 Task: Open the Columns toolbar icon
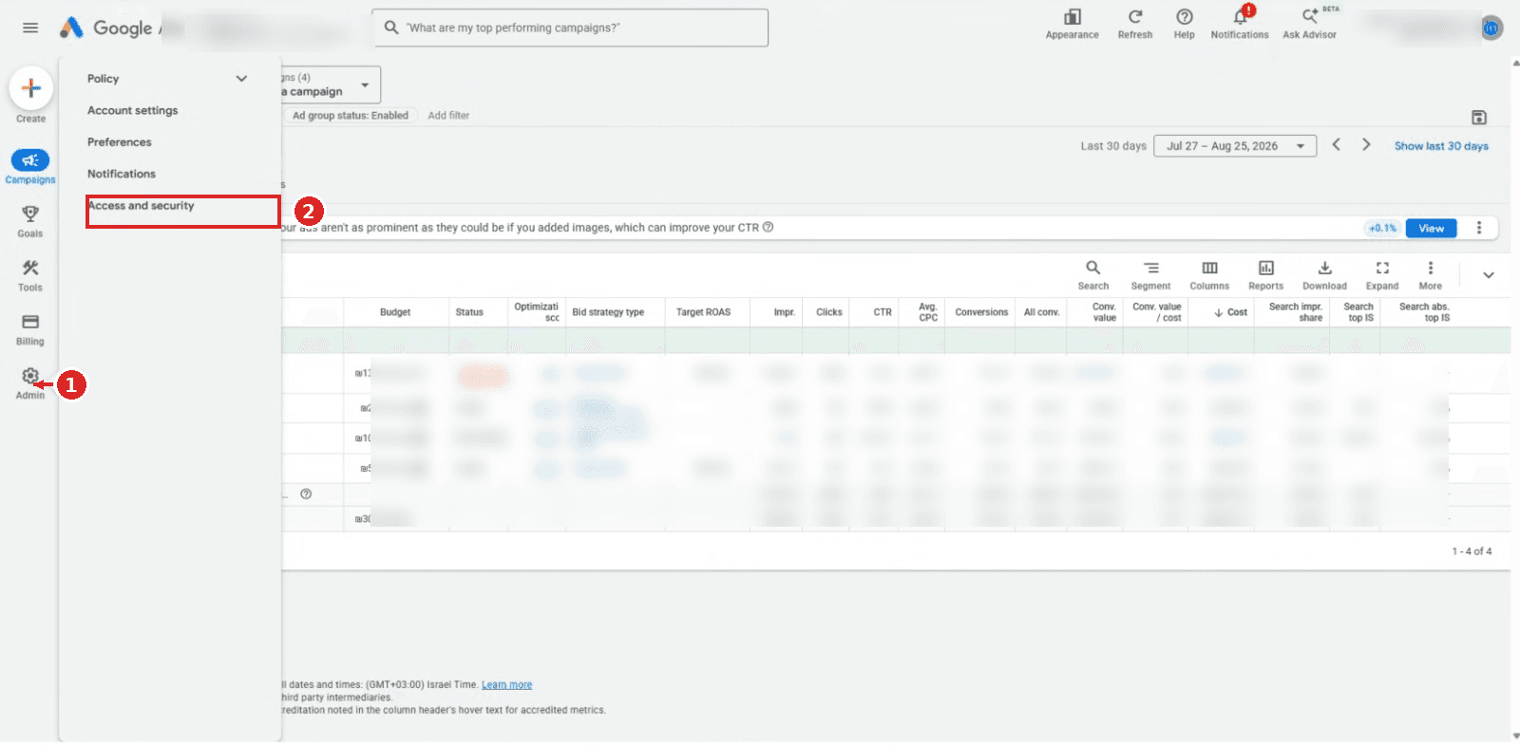(1209, 268)
